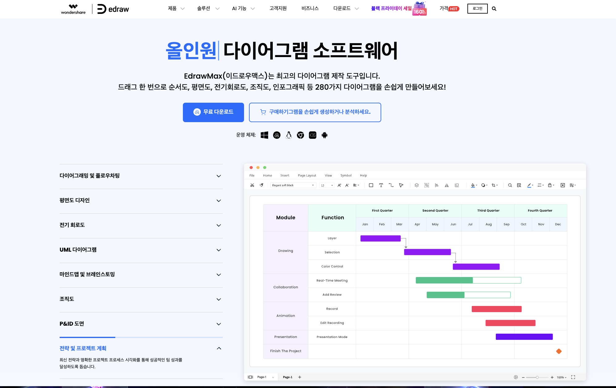Expand the 조직도 section
This screenshot has width=616, height=388.
tap(141, 299)
